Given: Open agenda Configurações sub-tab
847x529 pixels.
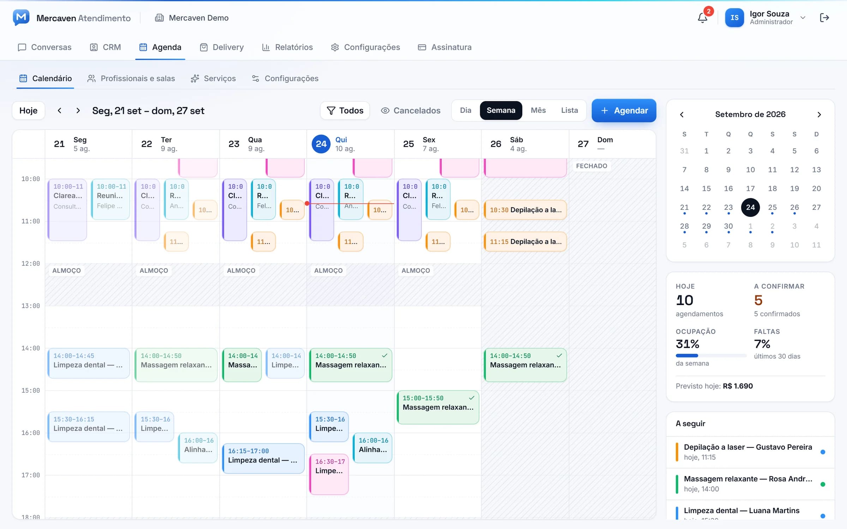Looking at the screenshot, I should coord(285,78).
